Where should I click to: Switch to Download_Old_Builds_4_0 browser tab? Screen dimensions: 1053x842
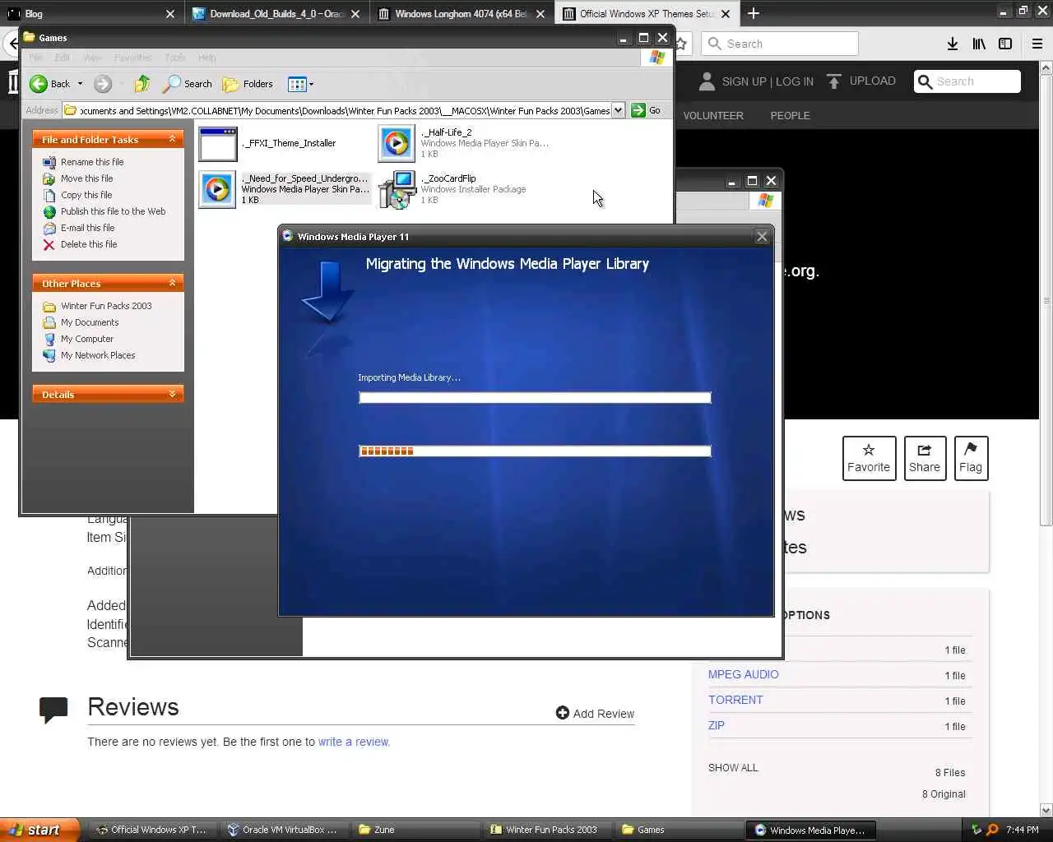point(276,13)
